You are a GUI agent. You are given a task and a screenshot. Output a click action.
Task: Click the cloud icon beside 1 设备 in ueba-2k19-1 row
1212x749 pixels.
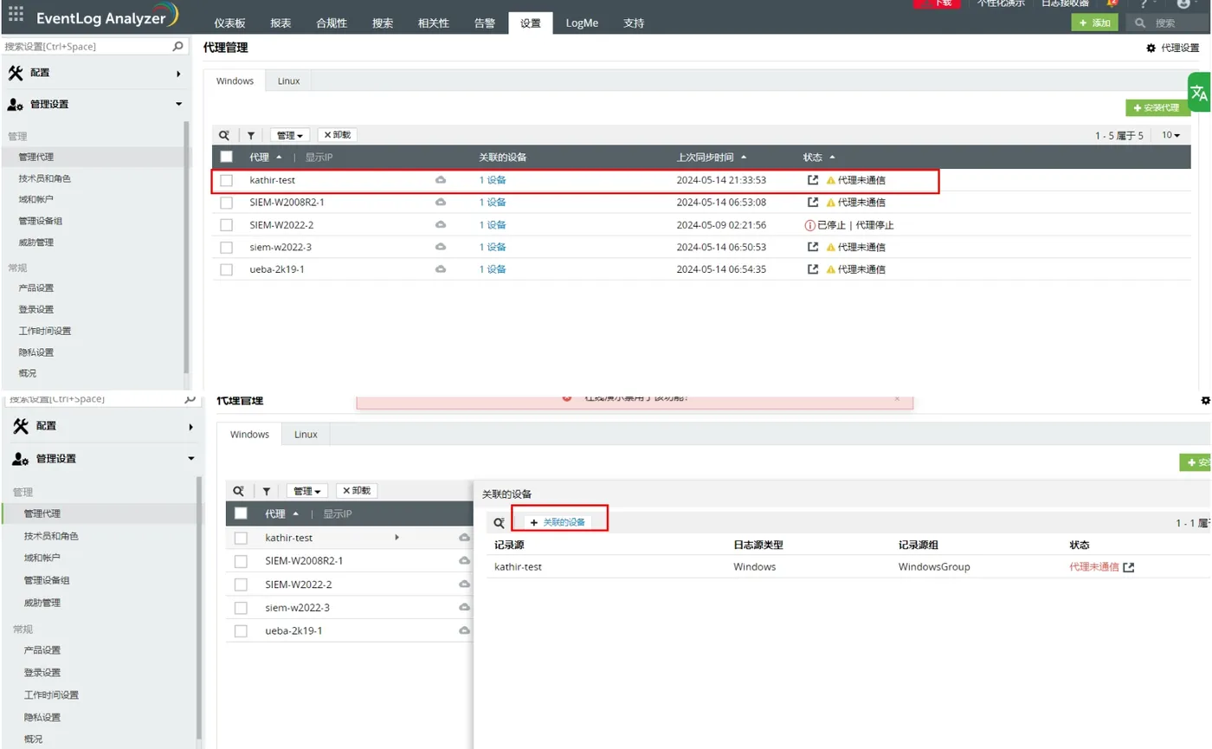pos(440,269)
